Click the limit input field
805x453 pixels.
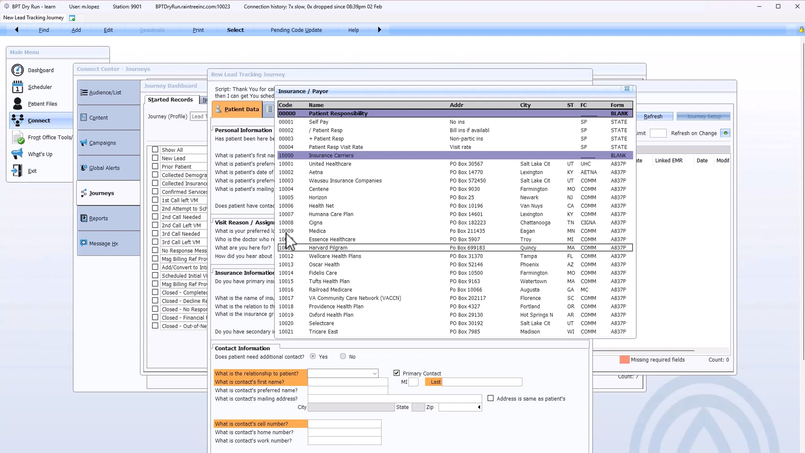(658, 133)
